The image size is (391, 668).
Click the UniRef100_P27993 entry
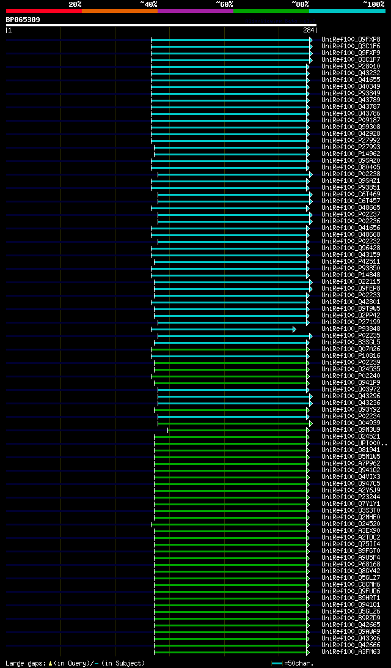(351, 147)
